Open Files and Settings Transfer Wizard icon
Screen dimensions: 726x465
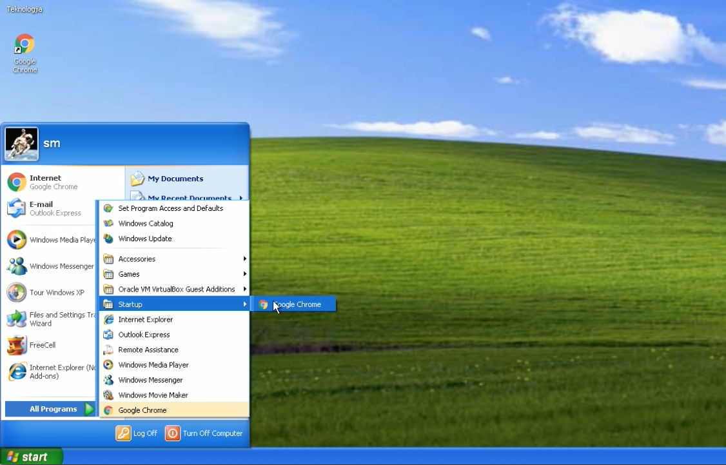pyautogui.click(x=17, y=319)
